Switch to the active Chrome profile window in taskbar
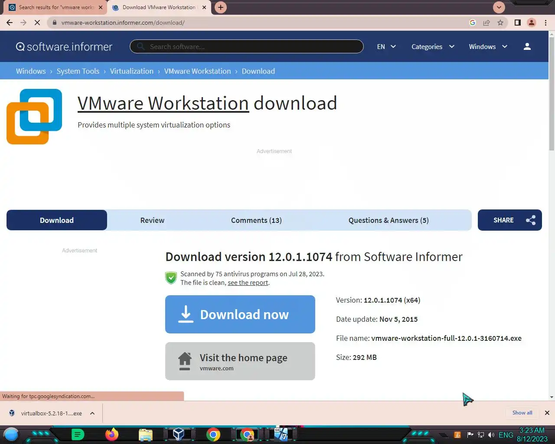Screen dimensions: 555x444 click(x=247, y=434)
